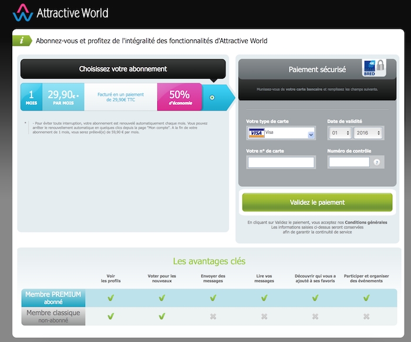Screen dimensions: 411x342
Task: Click classique cross under Envoyer des messages
Action: point(213,317)
